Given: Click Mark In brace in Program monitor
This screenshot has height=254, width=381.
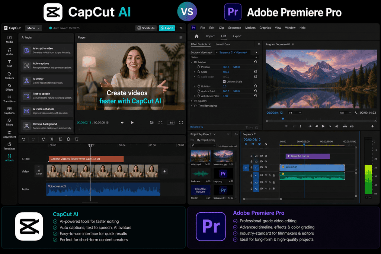Looking at the screenshot, I should coord(294,126).
